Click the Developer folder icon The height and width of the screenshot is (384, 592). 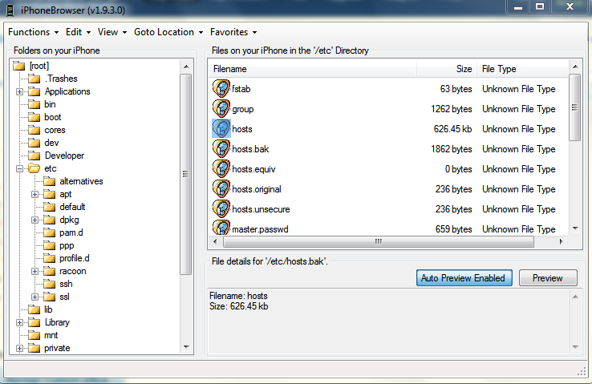pyautogui.click(x=34, y=156)
